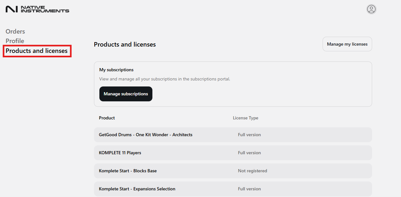Click the Manage my licenses button
The height and width of the screenshot is (197, 401).
(347, 44)
